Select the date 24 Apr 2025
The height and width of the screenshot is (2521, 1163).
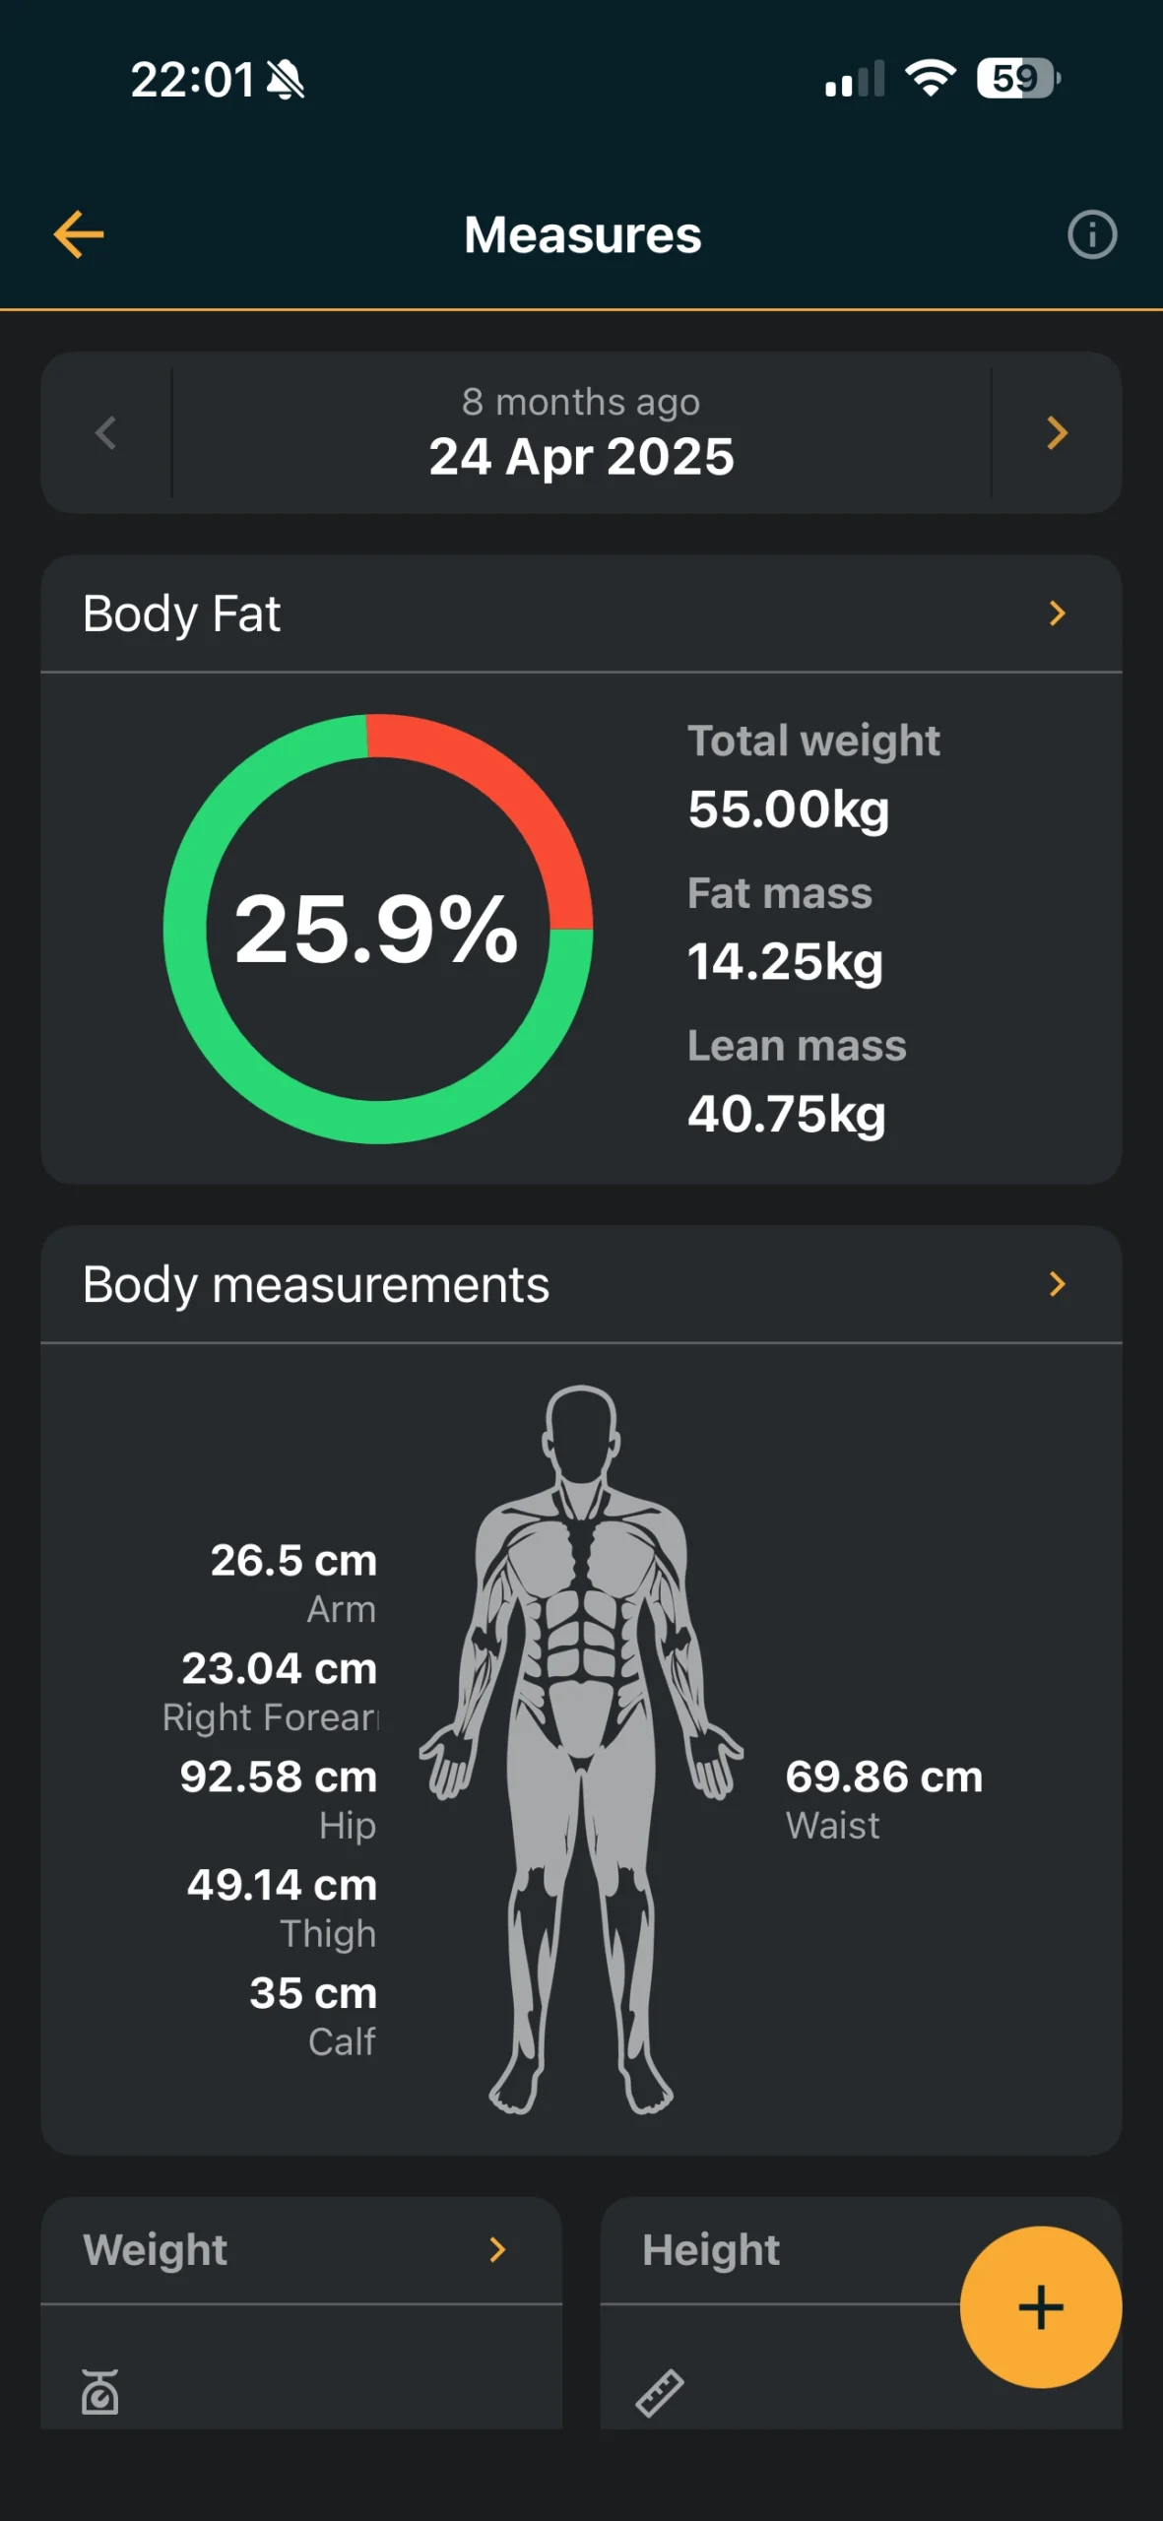[x=581, y=455]
